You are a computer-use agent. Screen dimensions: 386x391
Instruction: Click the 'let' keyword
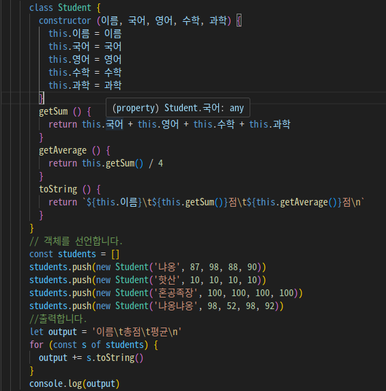(x=36, y=332)
